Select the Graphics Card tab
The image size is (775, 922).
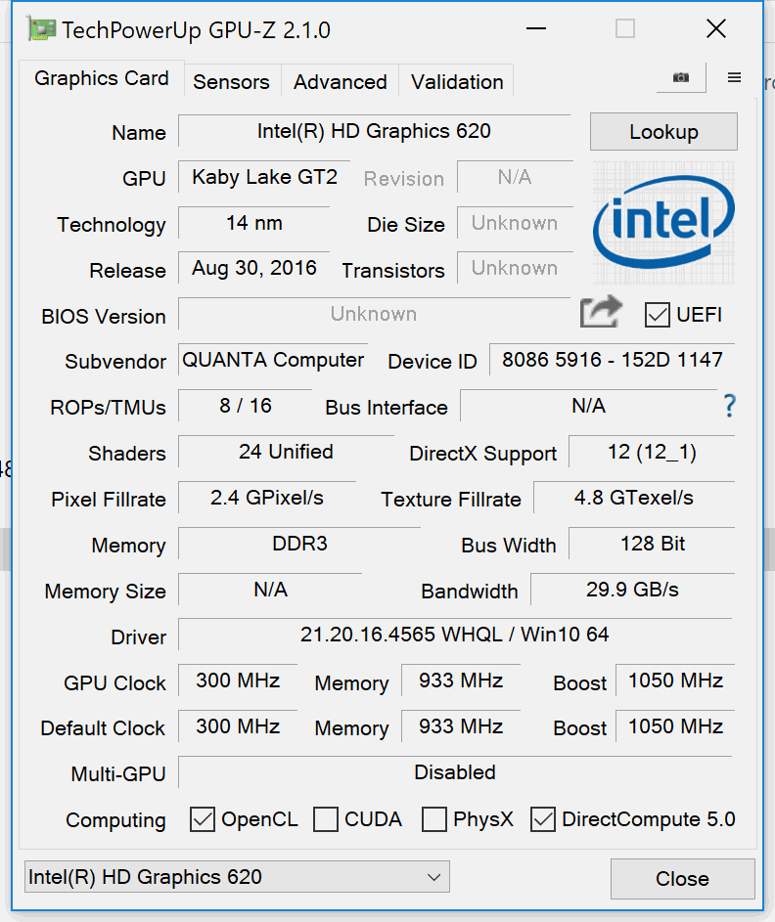click(x=101, y=78)
